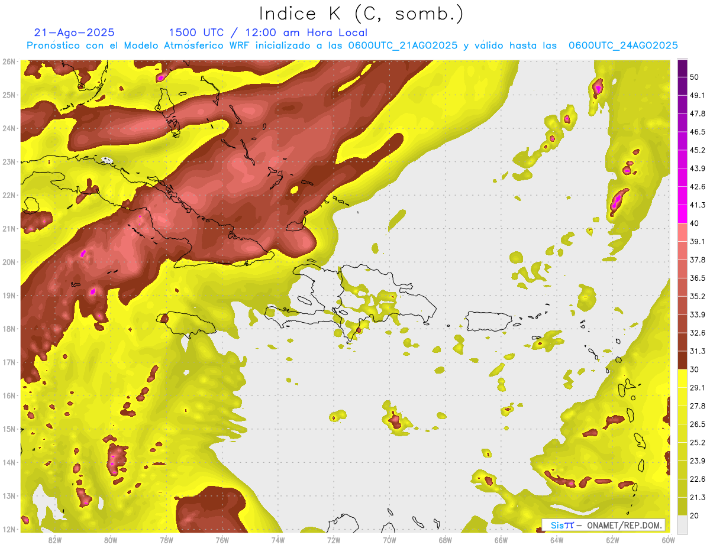
Task: Click the colorbar value '27.8'
Action: 697,406
